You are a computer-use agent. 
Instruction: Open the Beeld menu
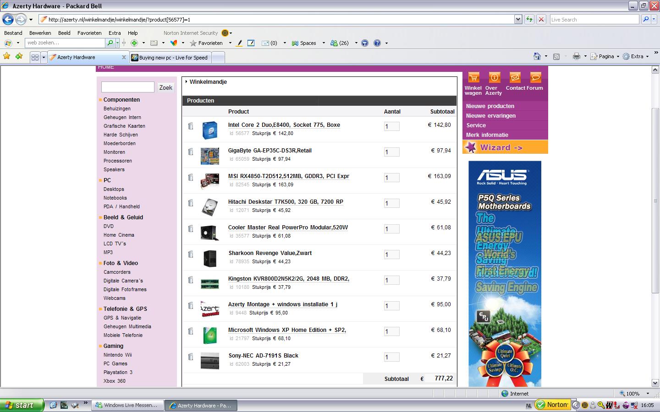[64, 33]
